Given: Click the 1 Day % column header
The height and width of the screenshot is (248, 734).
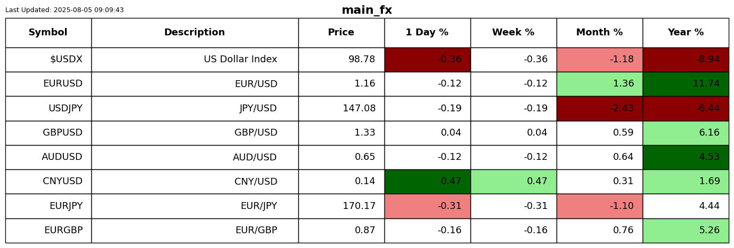Looking at the screenshot, I should 427,33.
